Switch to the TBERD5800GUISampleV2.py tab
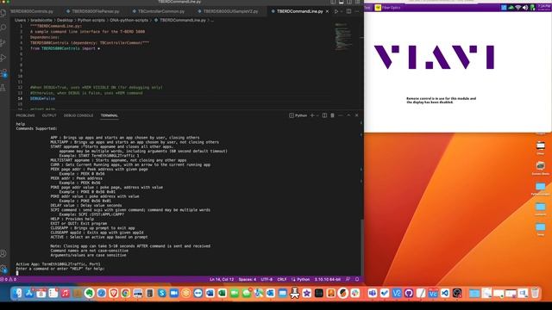 [228, 11]
